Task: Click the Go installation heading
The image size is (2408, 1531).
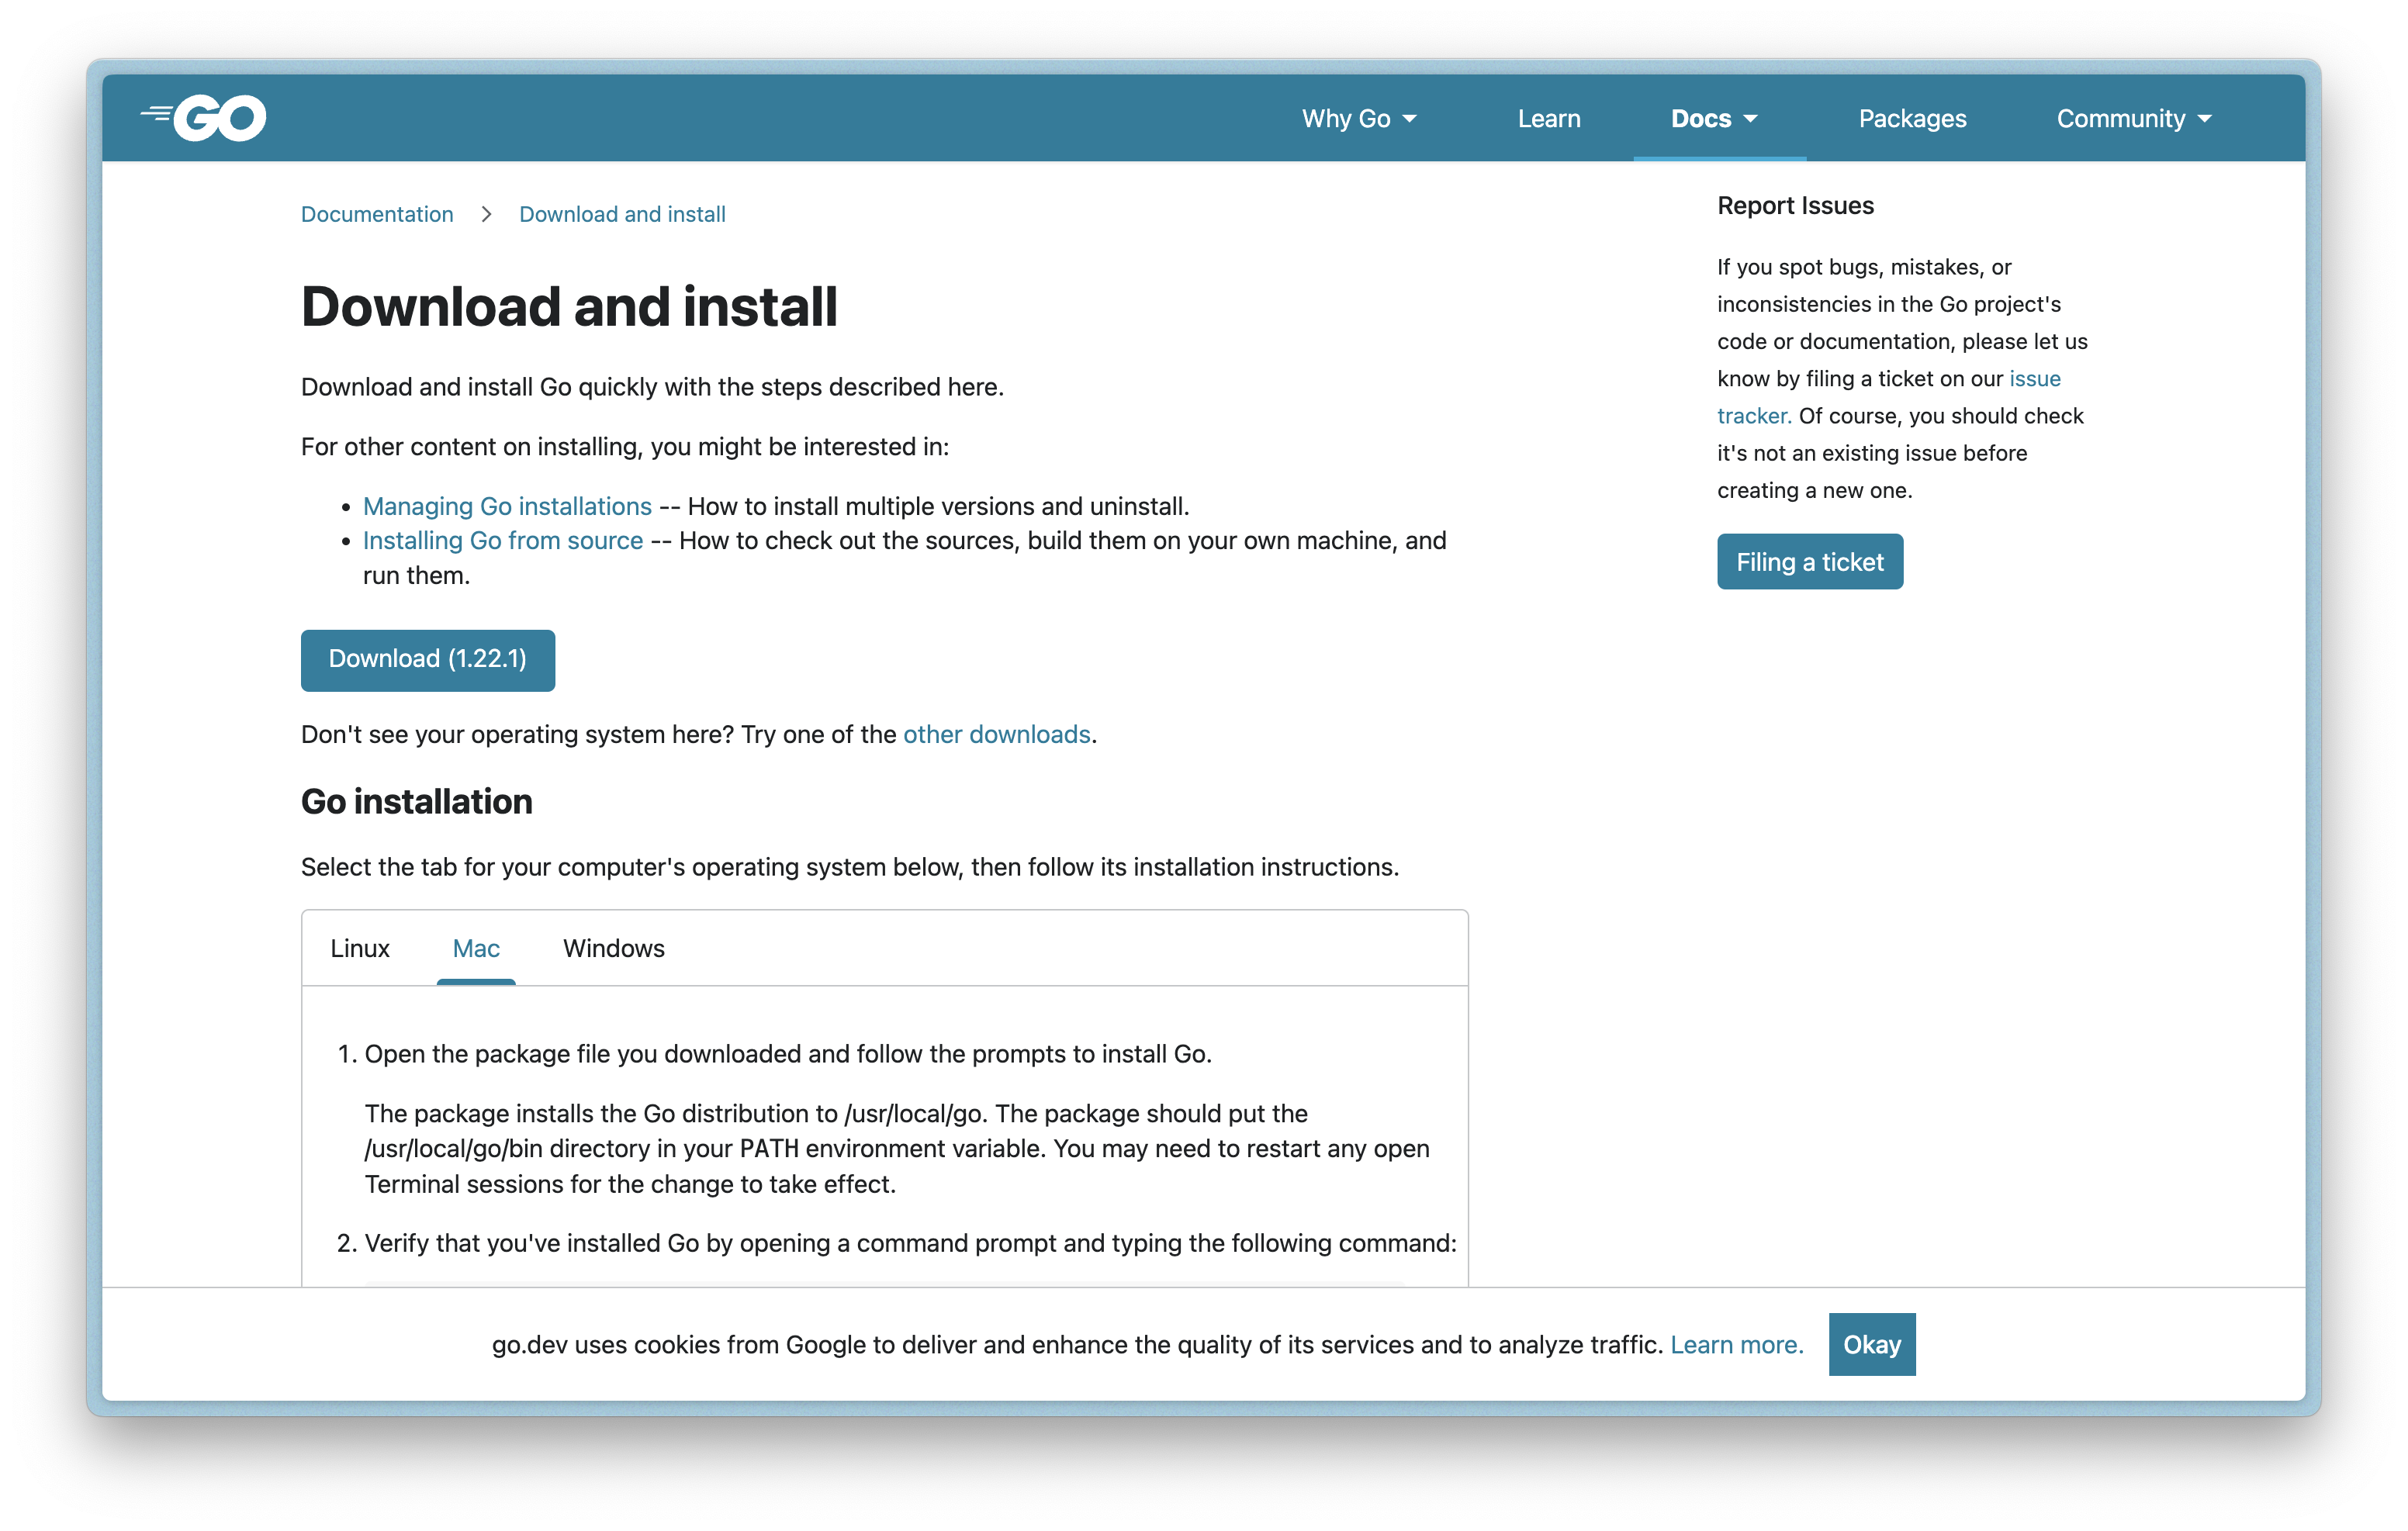Action: pyautogui.click(x=417, y=801)
